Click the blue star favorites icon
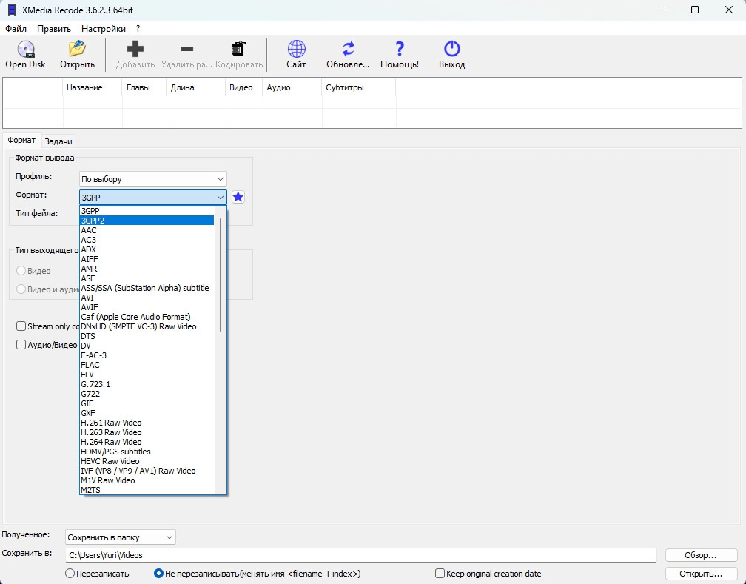The height and width of the screenshot is (584, 746). (x=238, y=197)
